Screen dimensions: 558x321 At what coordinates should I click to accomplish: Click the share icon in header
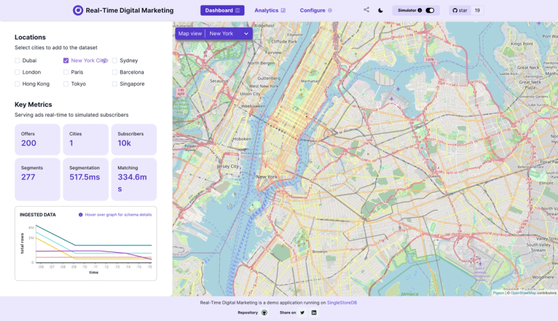coord(366,10)
